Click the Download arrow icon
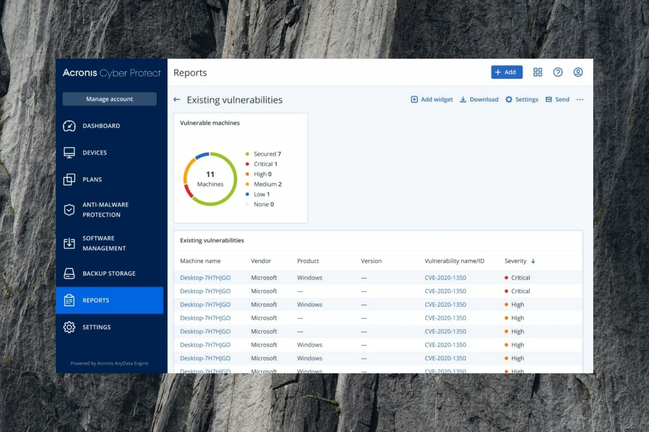649x432 pixels. (463, 99)
